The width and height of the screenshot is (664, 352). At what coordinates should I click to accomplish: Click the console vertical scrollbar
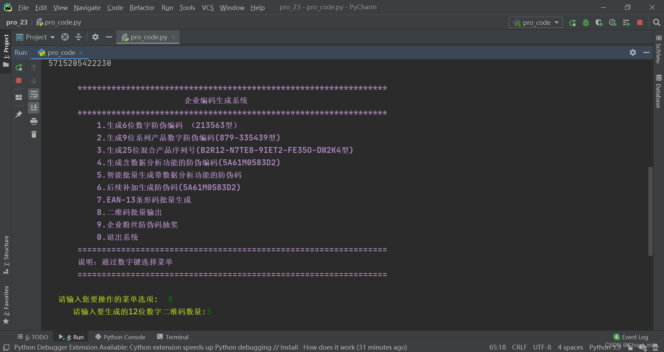650,211
